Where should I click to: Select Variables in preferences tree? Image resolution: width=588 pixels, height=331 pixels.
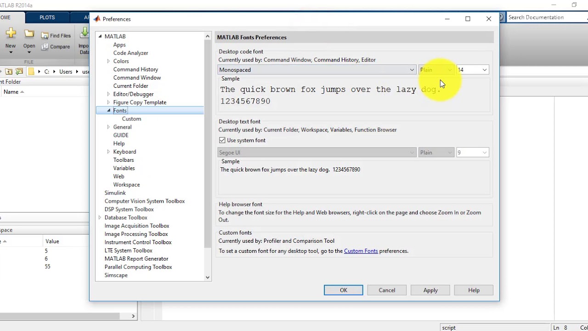124,168
